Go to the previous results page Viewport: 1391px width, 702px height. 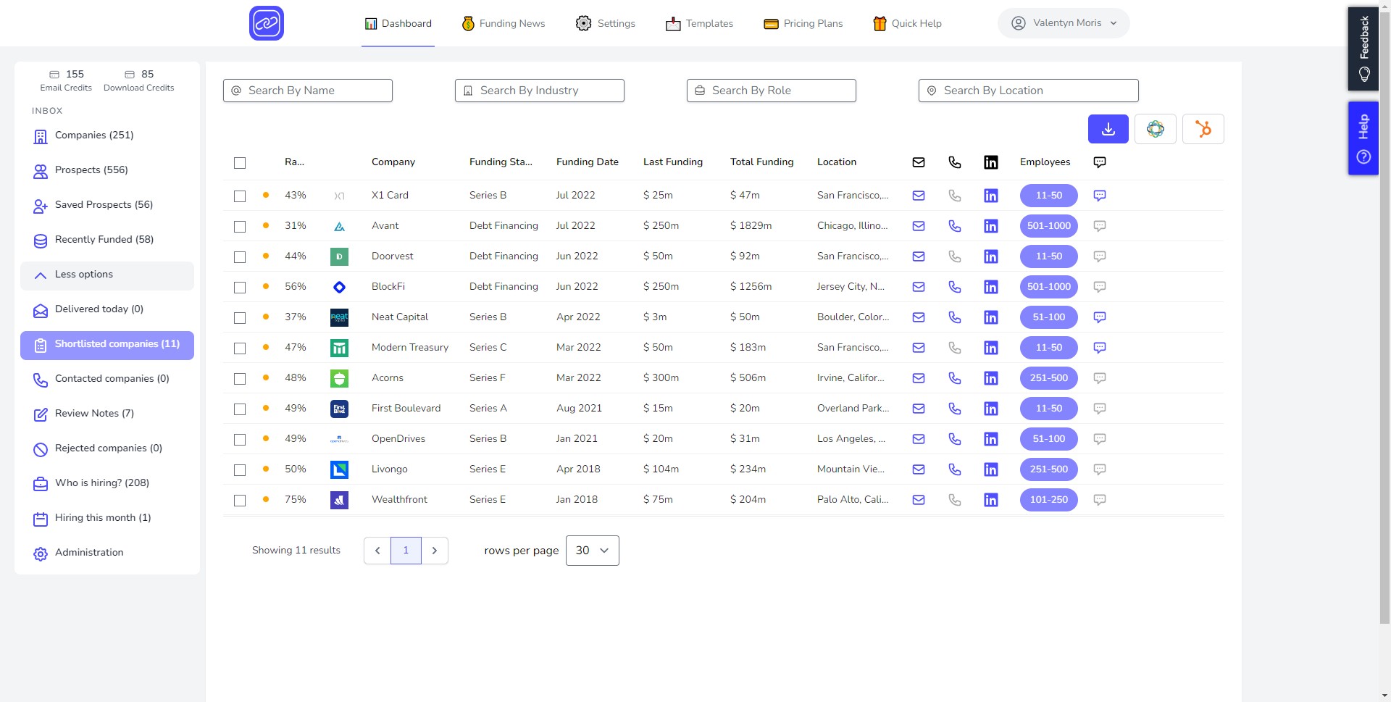(377, 551)
